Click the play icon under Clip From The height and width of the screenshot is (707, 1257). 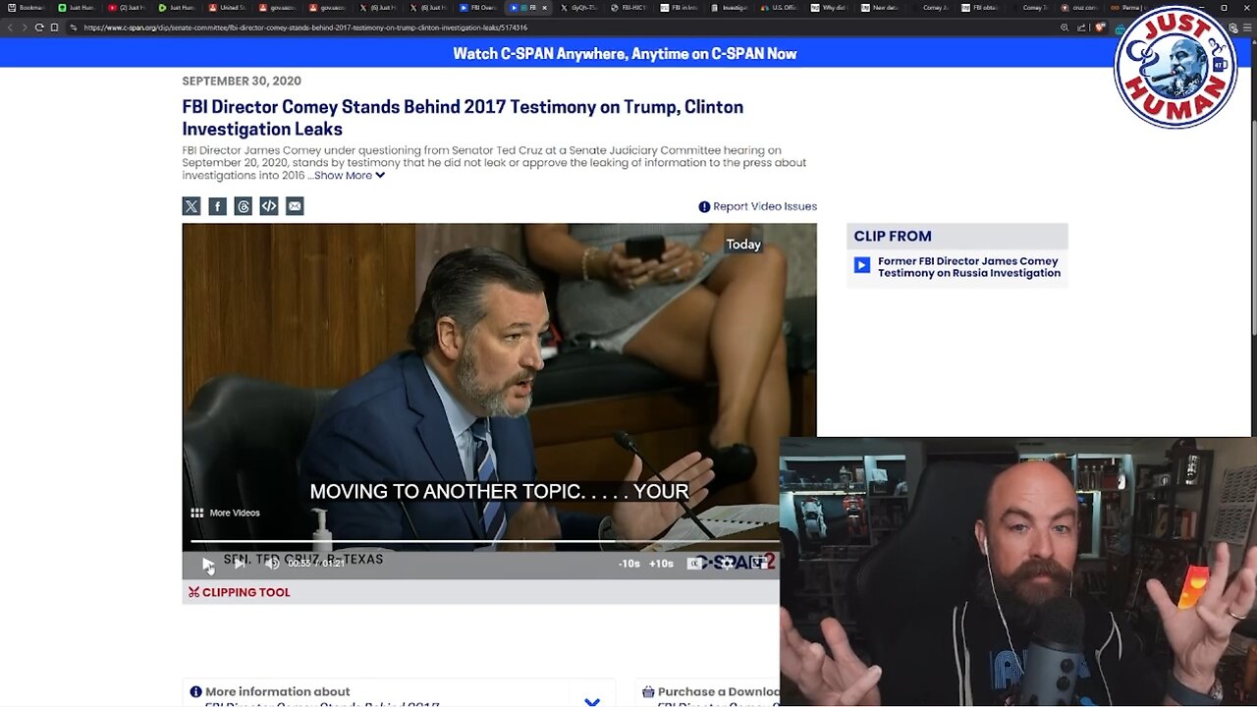tap(862, 265)
